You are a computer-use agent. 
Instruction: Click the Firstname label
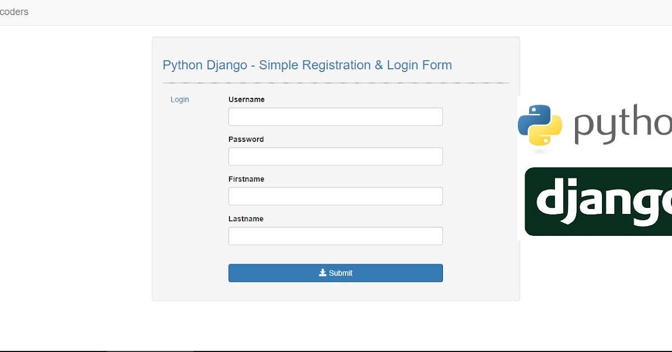click(246, 179)
